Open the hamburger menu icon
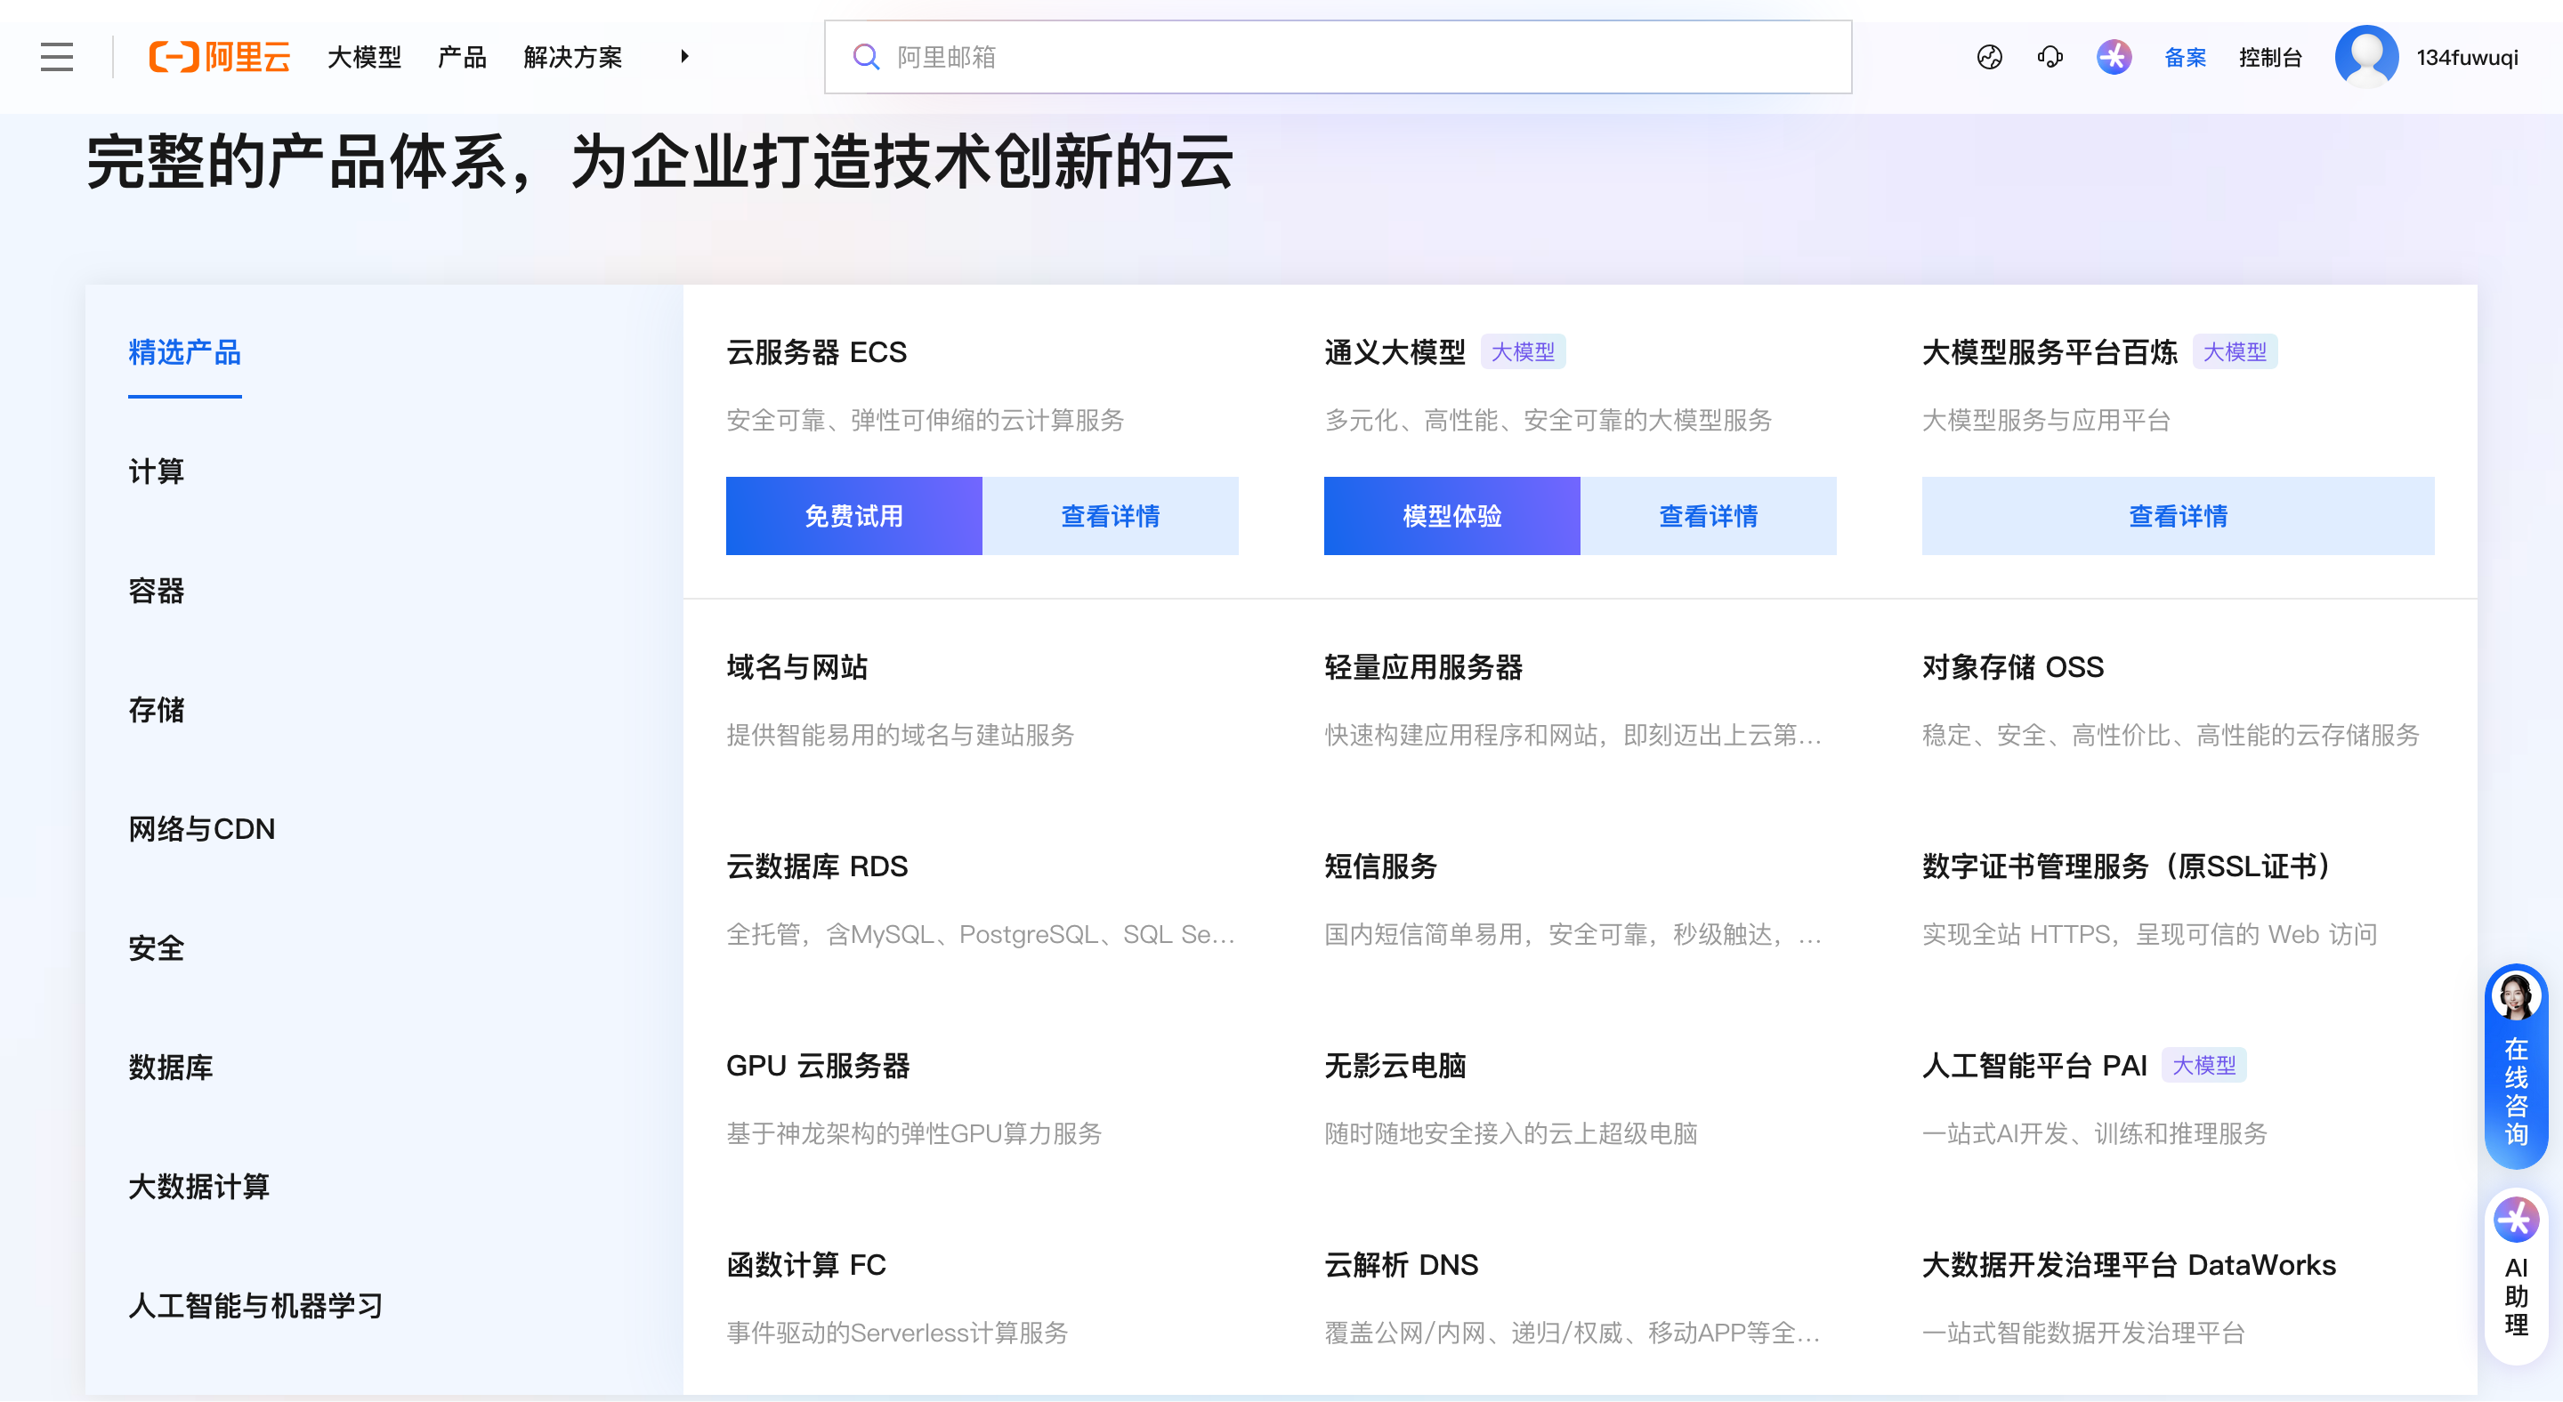This screenshot has width=2563, height=1402. [x=57, y=57]
